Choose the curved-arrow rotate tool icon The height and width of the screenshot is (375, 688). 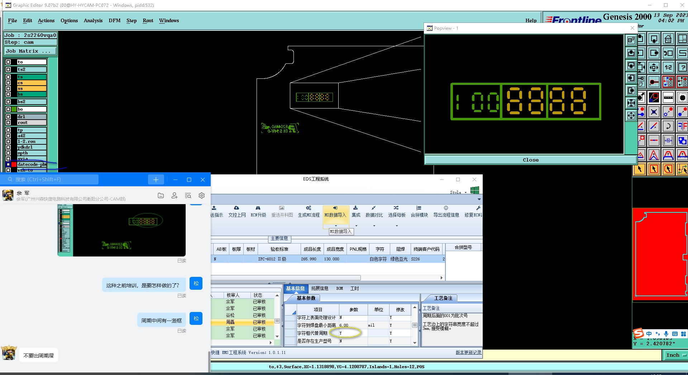[668, 126]
